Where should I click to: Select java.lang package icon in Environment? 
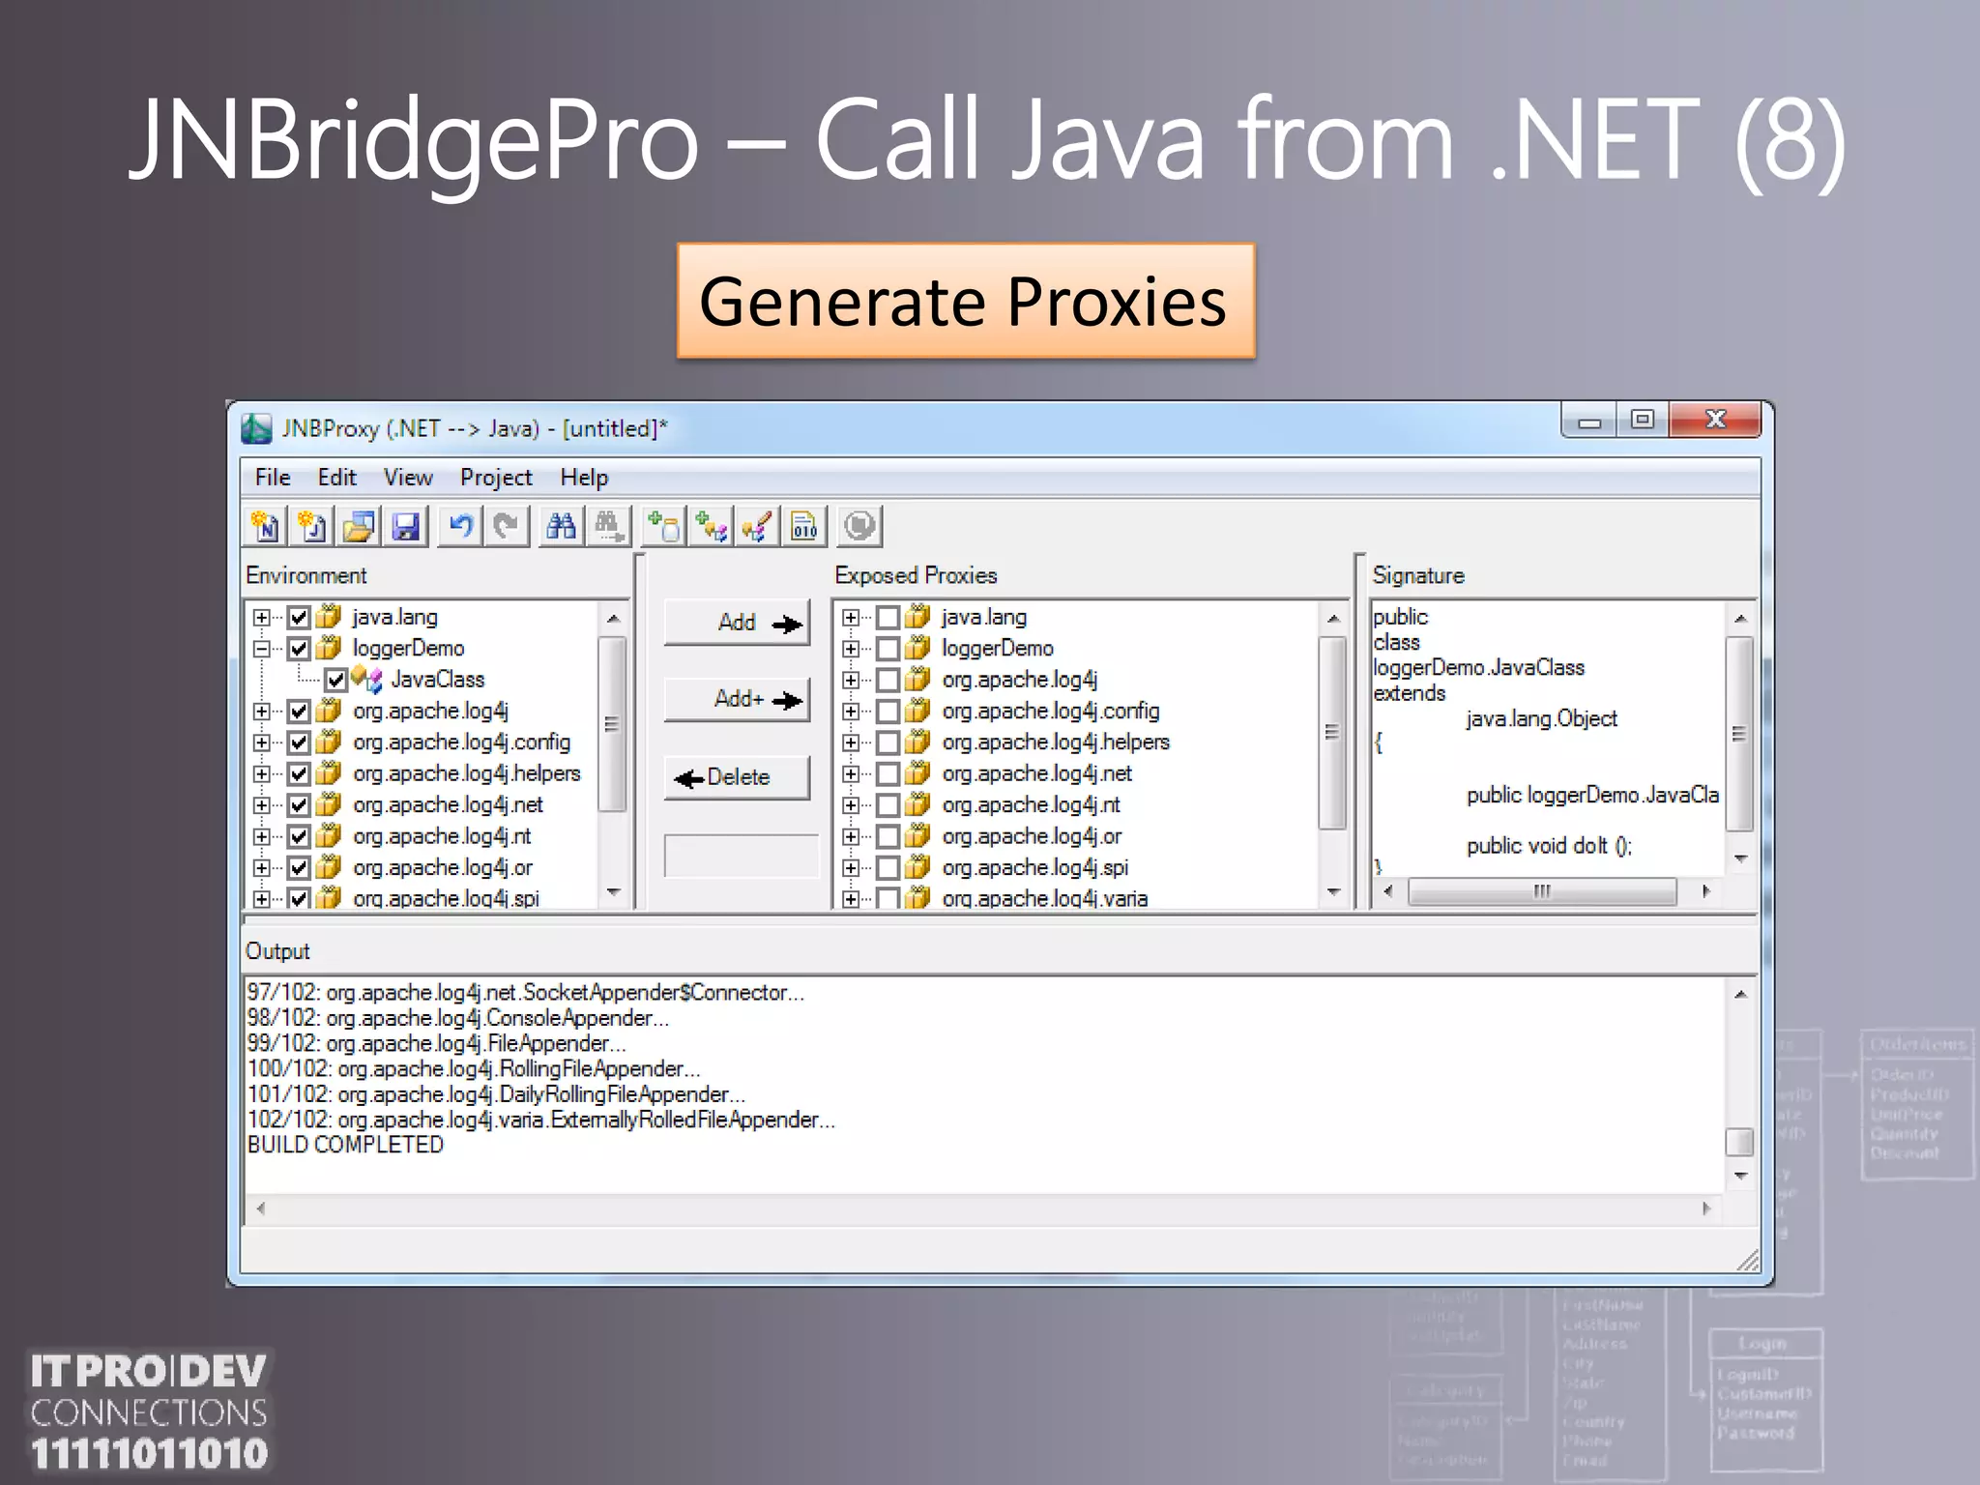pos(330,616)
